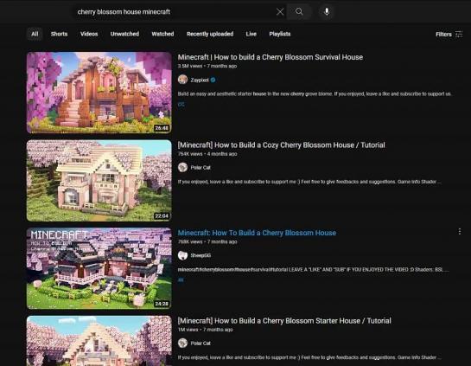471x366 pixels.
Task: Click the verified badge next to Zaypixel
Action: (x=213, y=80)
